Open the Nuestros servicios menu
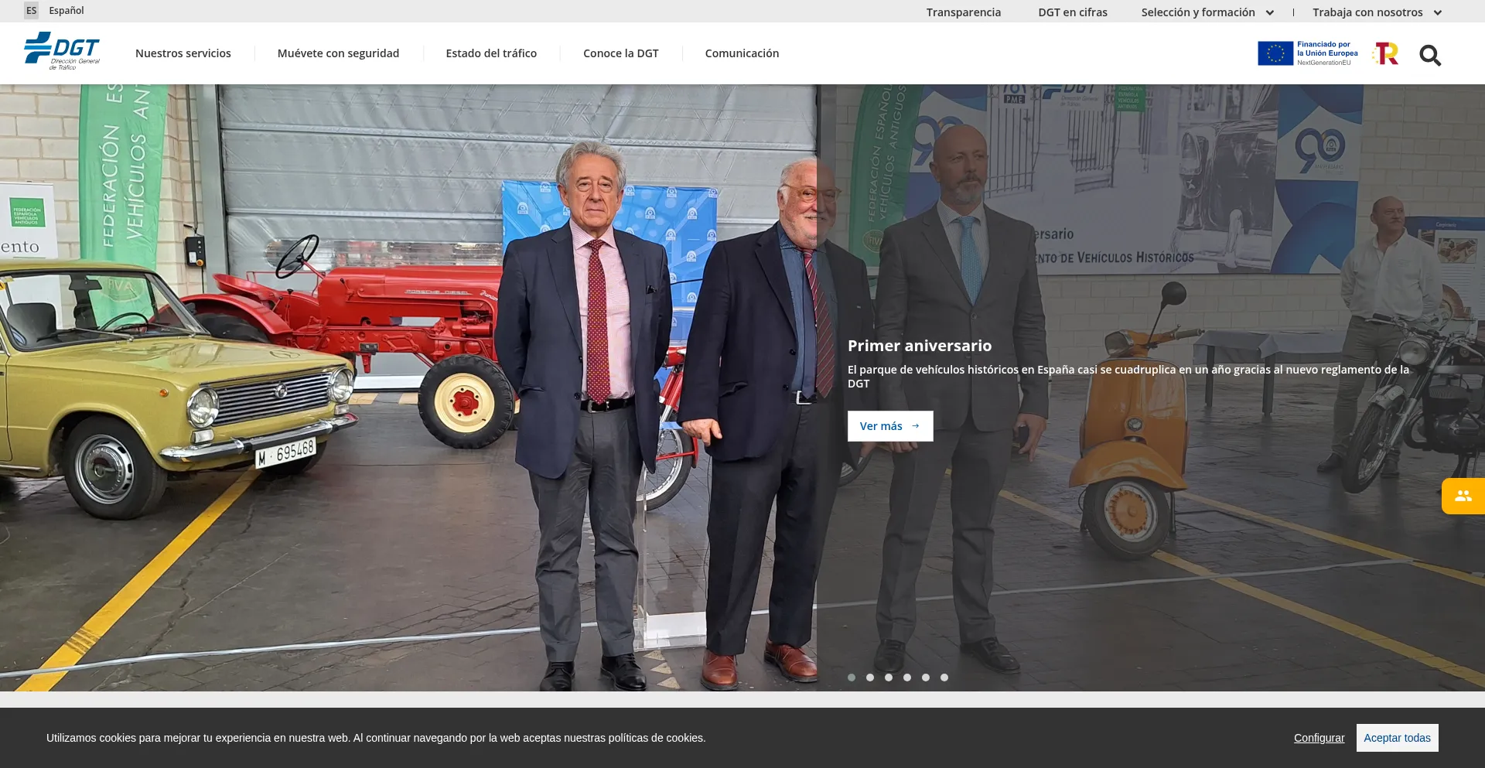 click(183, 53)
